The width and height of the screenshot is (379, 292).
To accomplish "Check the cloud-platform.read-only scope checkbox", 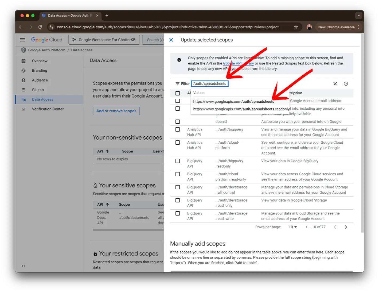I will (178, 174).
